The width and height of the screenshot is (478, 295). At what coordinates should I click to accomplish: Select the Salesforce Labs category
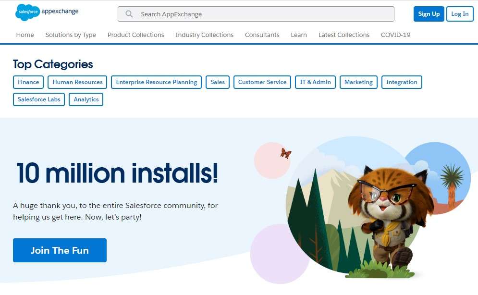[39, 99]
